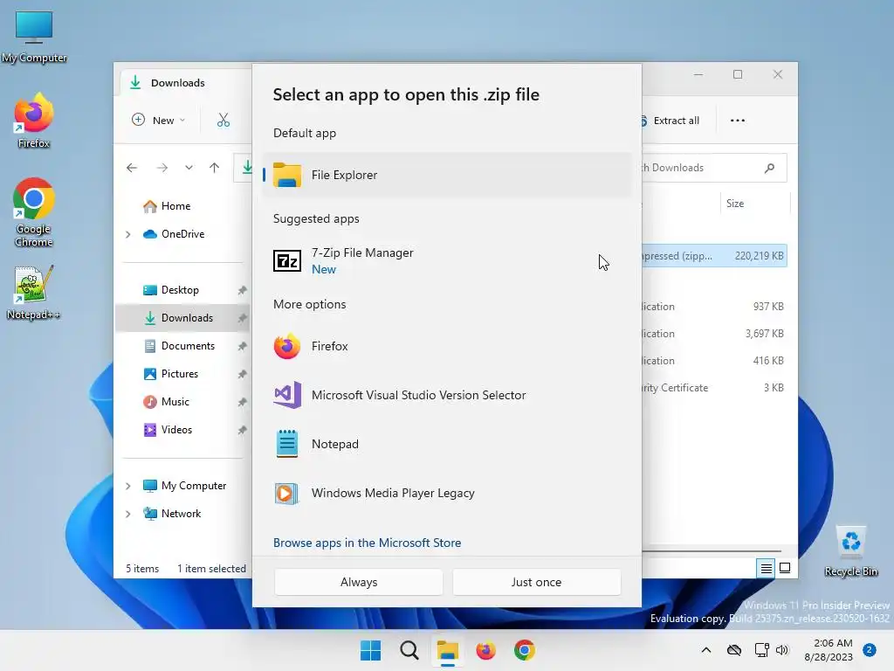Pick Firefox in the More options list
Screen dimensions: 894x671
(x=448, y=346)
